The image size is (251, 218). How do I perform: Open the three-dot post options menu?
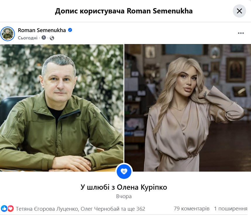[x=241, y=33]
